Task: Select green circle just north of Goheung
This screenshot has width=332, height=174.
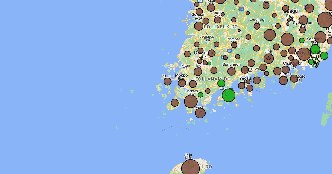Action: (x=221, y=83)
